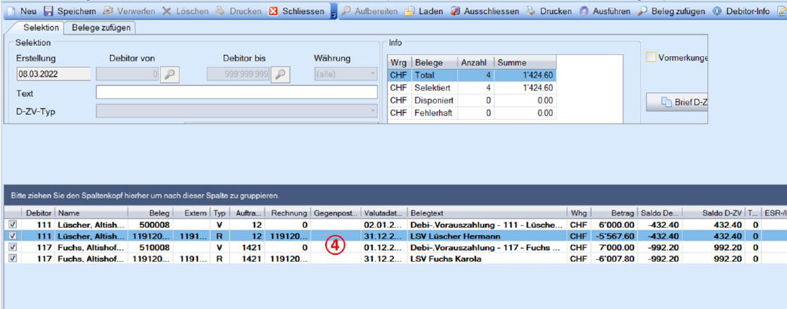Click the Debitor von search magnifier

point(170,75)
